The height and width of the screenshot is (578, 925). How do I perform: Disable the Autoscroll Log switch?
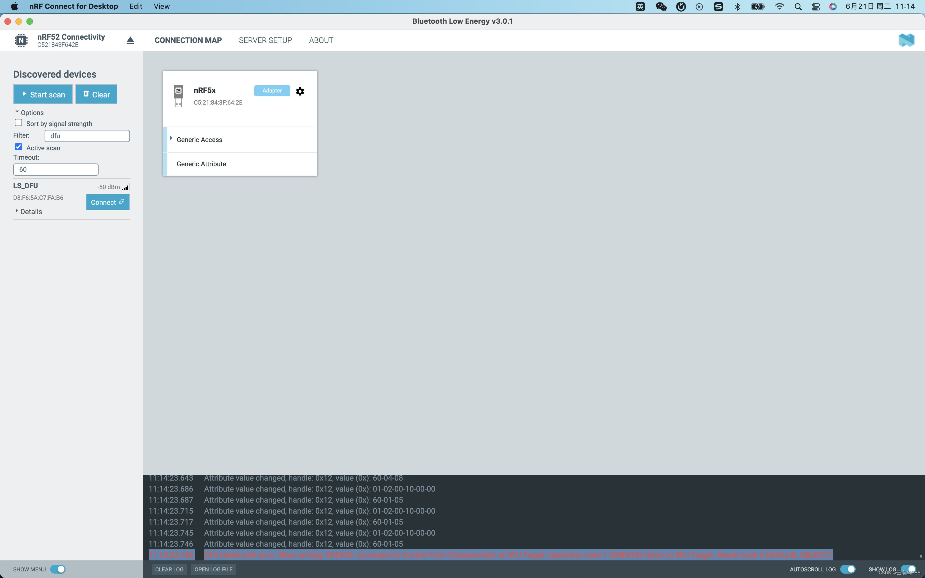click(848, 569)
